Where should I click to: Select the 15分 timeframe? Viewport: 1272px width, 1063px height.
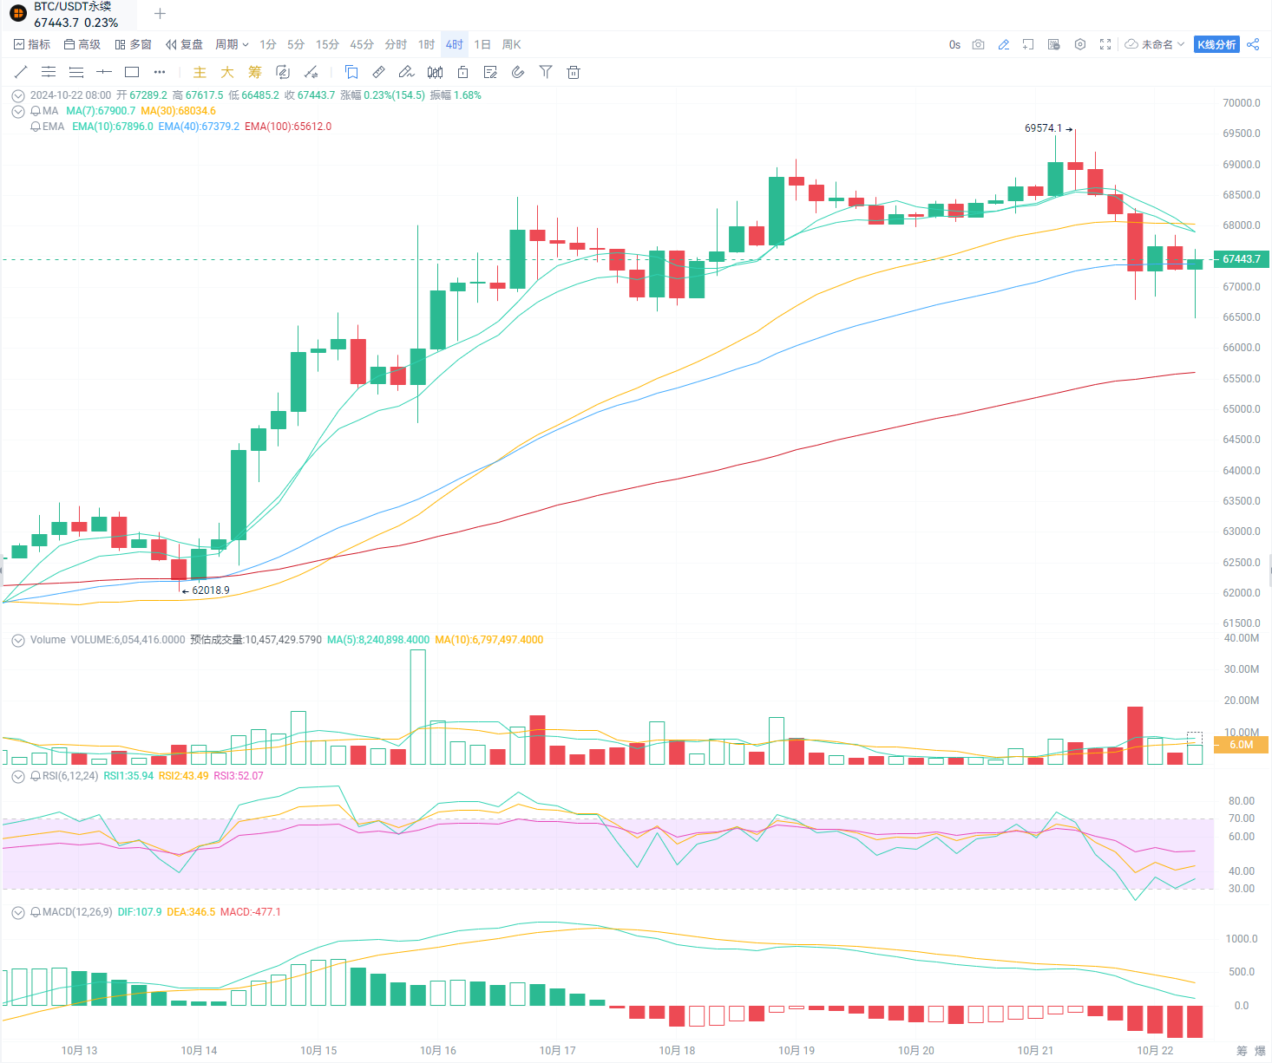(x=327, y=44)
